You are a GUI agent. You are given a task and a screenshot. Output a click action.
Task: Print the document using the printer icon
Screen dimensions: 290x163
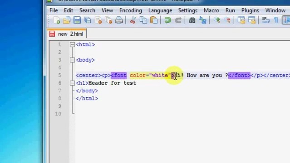119,20
